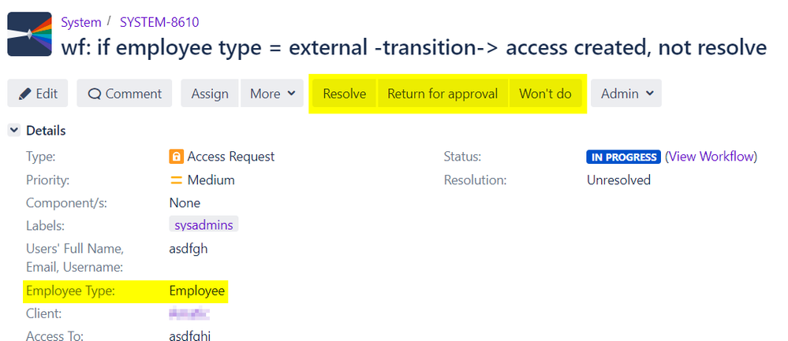Click the issue title text
Viewport: 788px width, 341px height.
[x=413, y=47]
